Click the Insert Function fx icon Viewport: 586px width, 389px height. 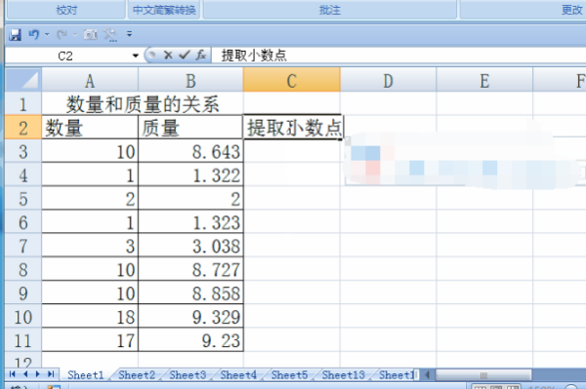(201, 56)
